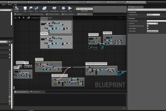Screen dimensions: 166x111
Task: Expand the Comment Color property
Action: click(128, 21)
